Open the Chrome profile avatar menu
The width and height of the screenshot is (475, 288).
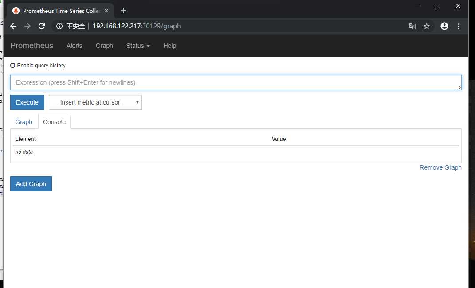444,26
